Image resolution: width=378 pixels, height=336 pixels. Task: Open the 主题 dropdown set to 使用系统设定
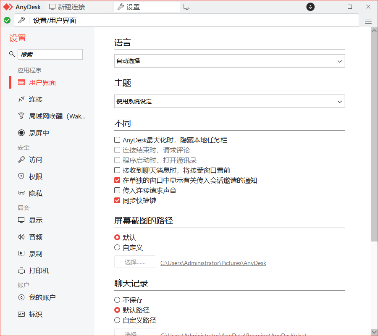pos(229,101)
